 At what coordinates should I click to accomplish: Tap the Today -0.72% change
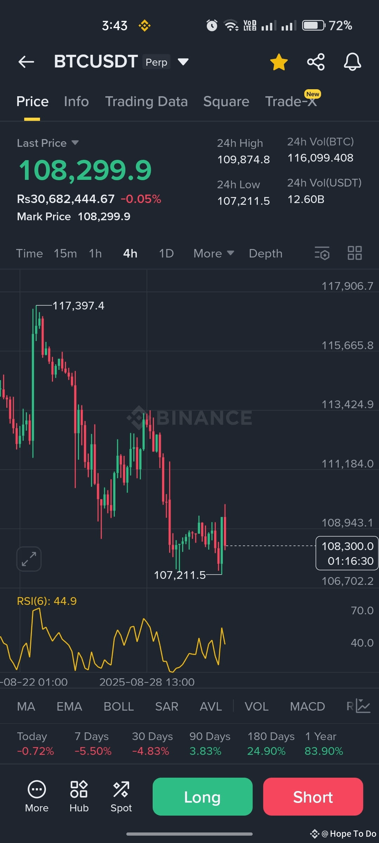(x=35, y=744)
